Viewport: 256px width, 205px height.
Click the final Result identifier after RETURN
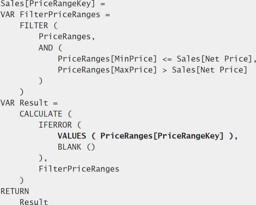(34, 202)
